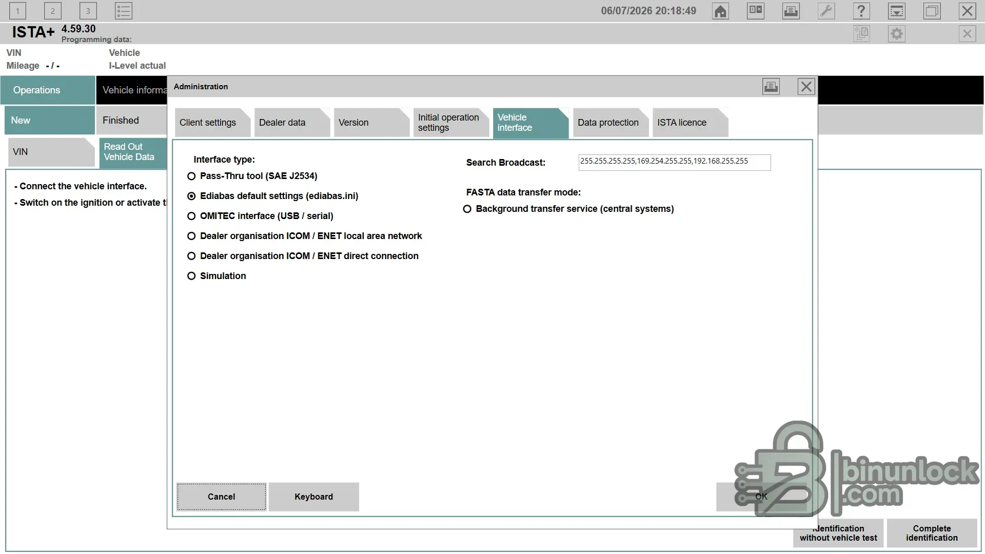
Task: Click the Search Broadcast address field
Action: (675, 162)
